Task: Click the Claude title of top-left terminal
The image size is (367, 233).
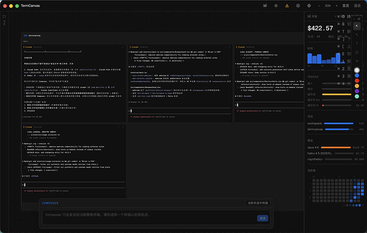Action: pos(29,47)
